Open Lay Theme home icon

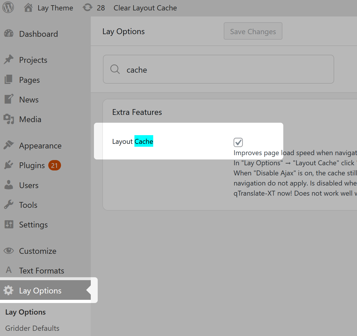[28, 8]
